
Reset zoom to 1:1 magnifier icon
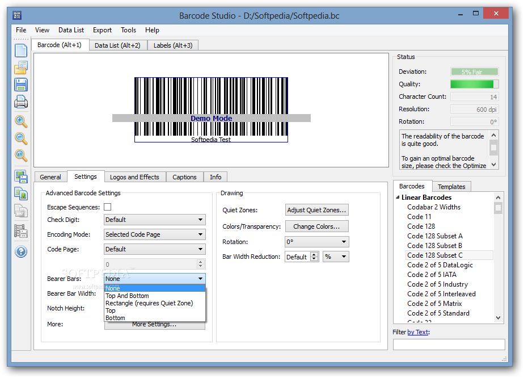[21, 155]
